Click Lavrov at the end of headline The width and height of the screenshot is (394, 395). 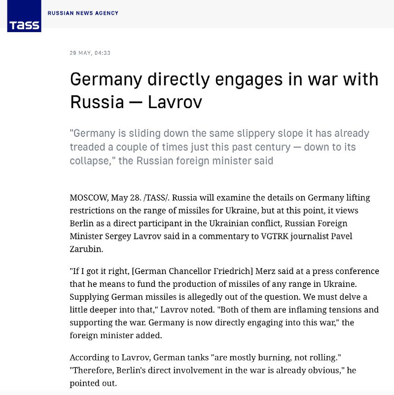coord(175,102)
